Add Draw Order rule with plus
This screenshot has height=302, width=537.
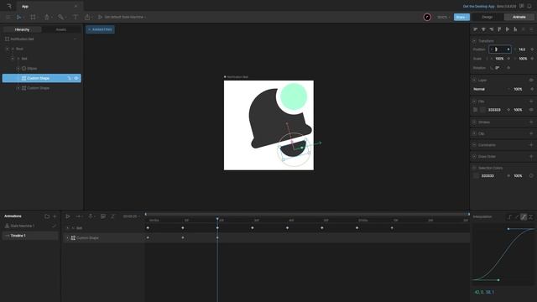click(531, 157)
